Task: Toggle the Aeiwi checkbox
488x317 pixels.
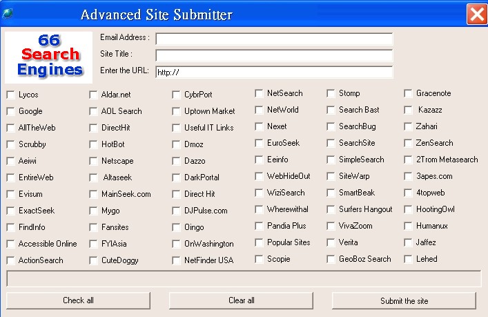Action: pyautogui.click(x=11, y=161)
